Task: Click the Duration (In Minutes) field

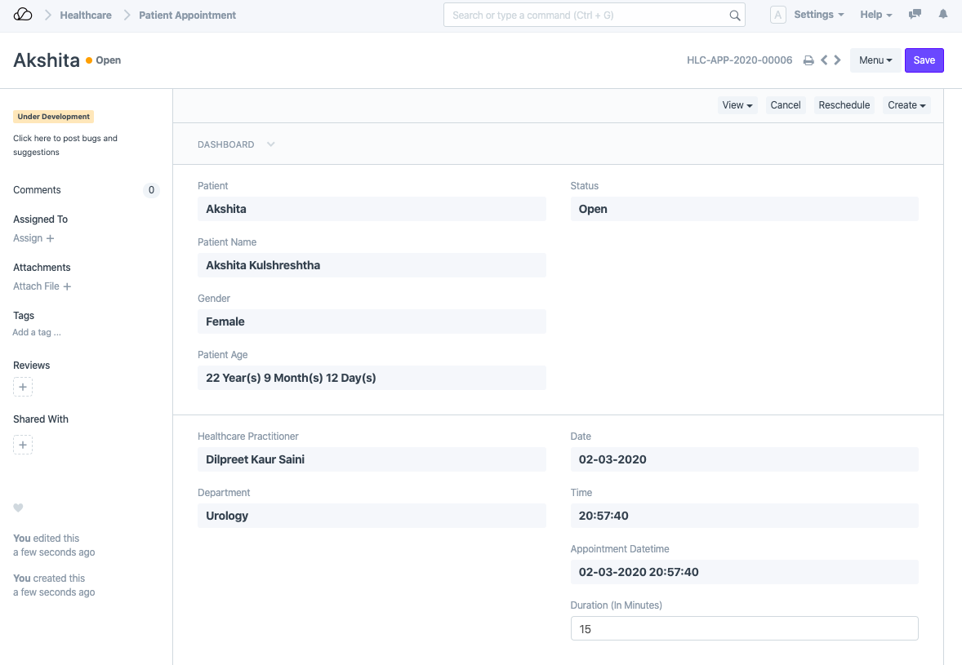Action: click(744, 629)
